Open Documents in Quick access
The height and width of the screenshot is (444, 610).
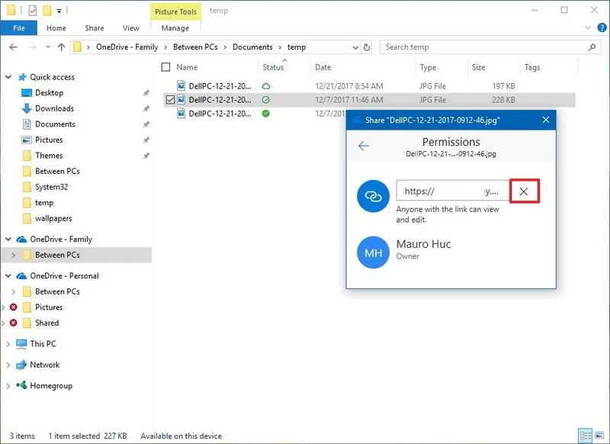click(55, 124)
